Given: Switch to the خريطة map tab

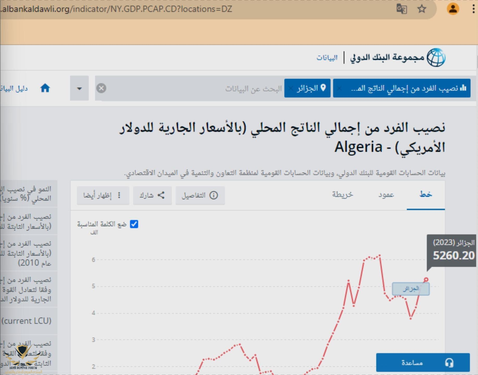Looking at the screenshot, I should [342, 195].
